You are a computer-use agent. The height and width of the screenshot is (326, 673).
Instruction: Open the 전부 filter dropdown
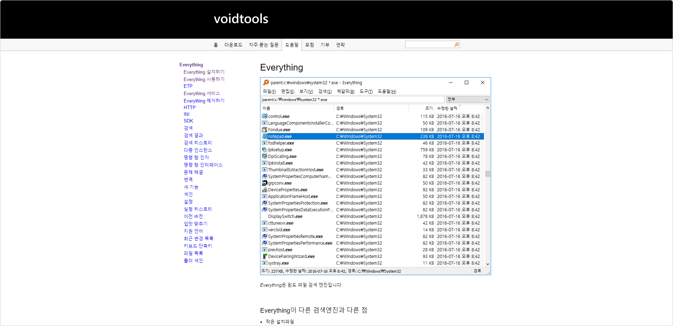(468, 99)
